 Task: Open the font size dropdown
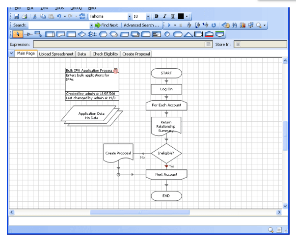click(x=148, y=16)
